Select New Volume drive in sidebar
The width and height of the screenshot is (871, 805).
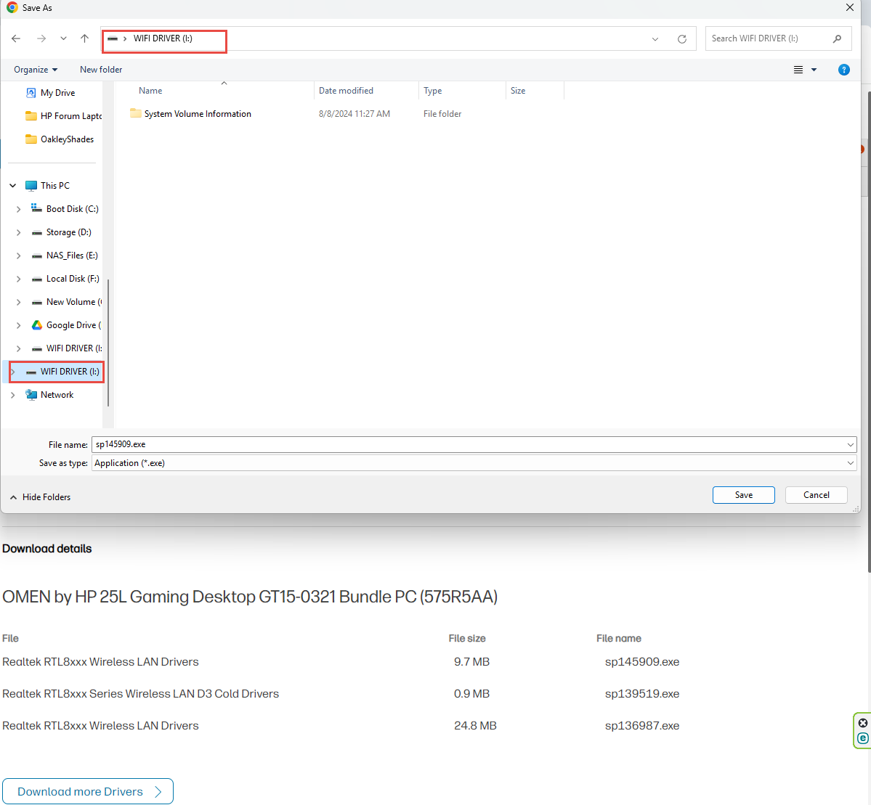pos(67,302)
